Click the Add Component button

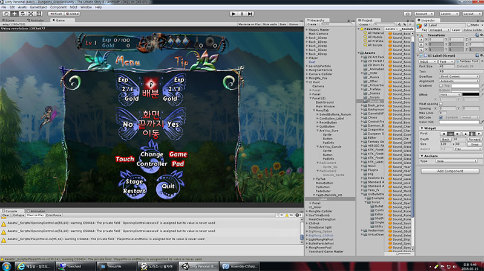[449, 171]
